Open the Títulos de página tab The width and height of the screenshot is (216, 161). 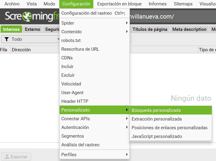[x=150, y=29]
